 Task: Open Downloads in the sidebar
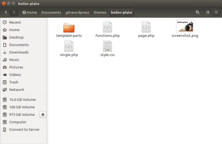(x=19, y=52)
